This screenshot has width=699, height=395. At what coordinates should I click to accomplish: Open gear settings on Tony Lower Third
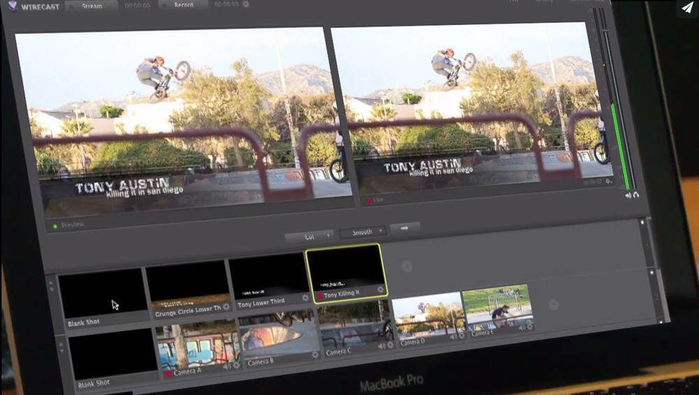point(305,298)
